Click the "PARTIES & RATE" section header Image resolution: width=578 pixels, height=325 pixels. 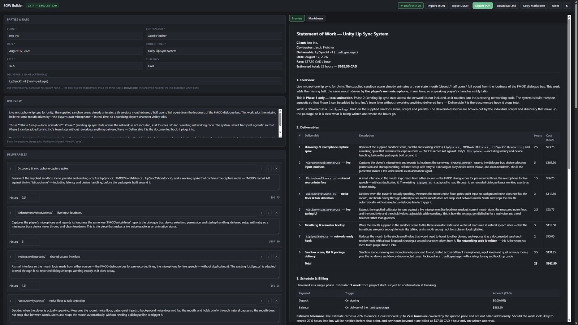click(x=18, y=19)
